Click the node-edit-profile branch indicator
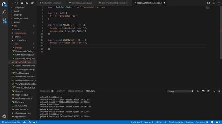 point(11,122)
